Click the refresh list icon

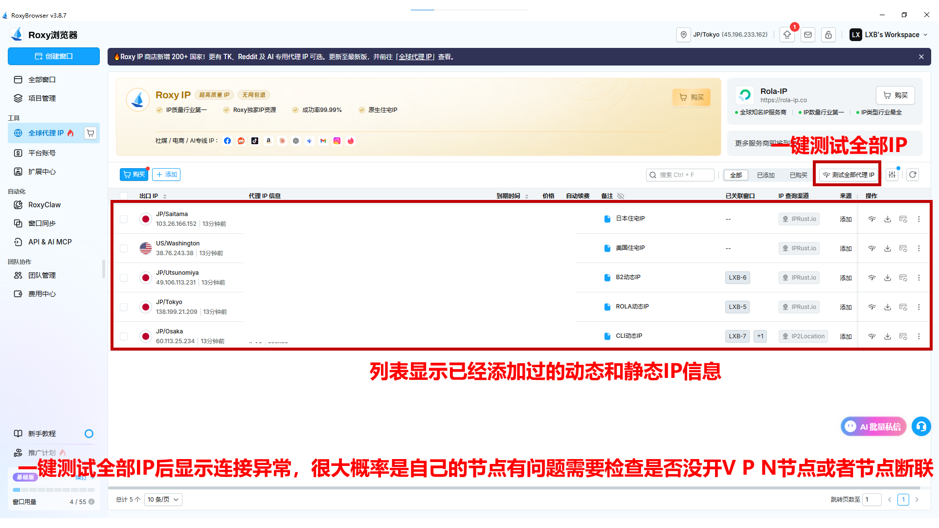913,175
